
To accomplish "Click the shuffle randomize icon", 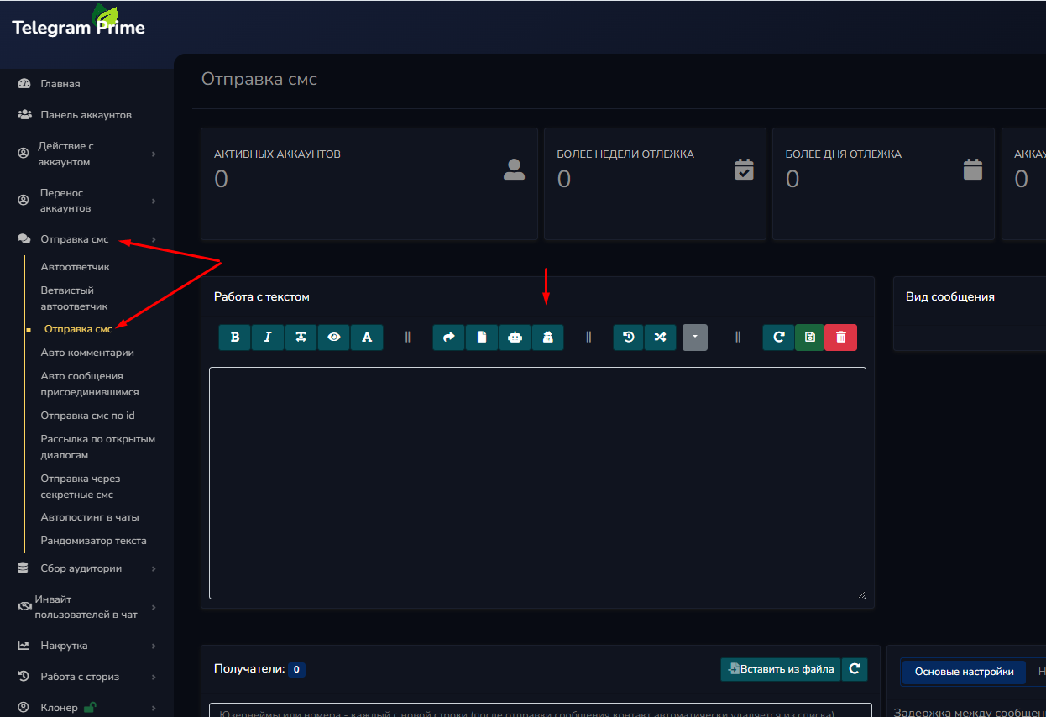I will tap(661, 338).
